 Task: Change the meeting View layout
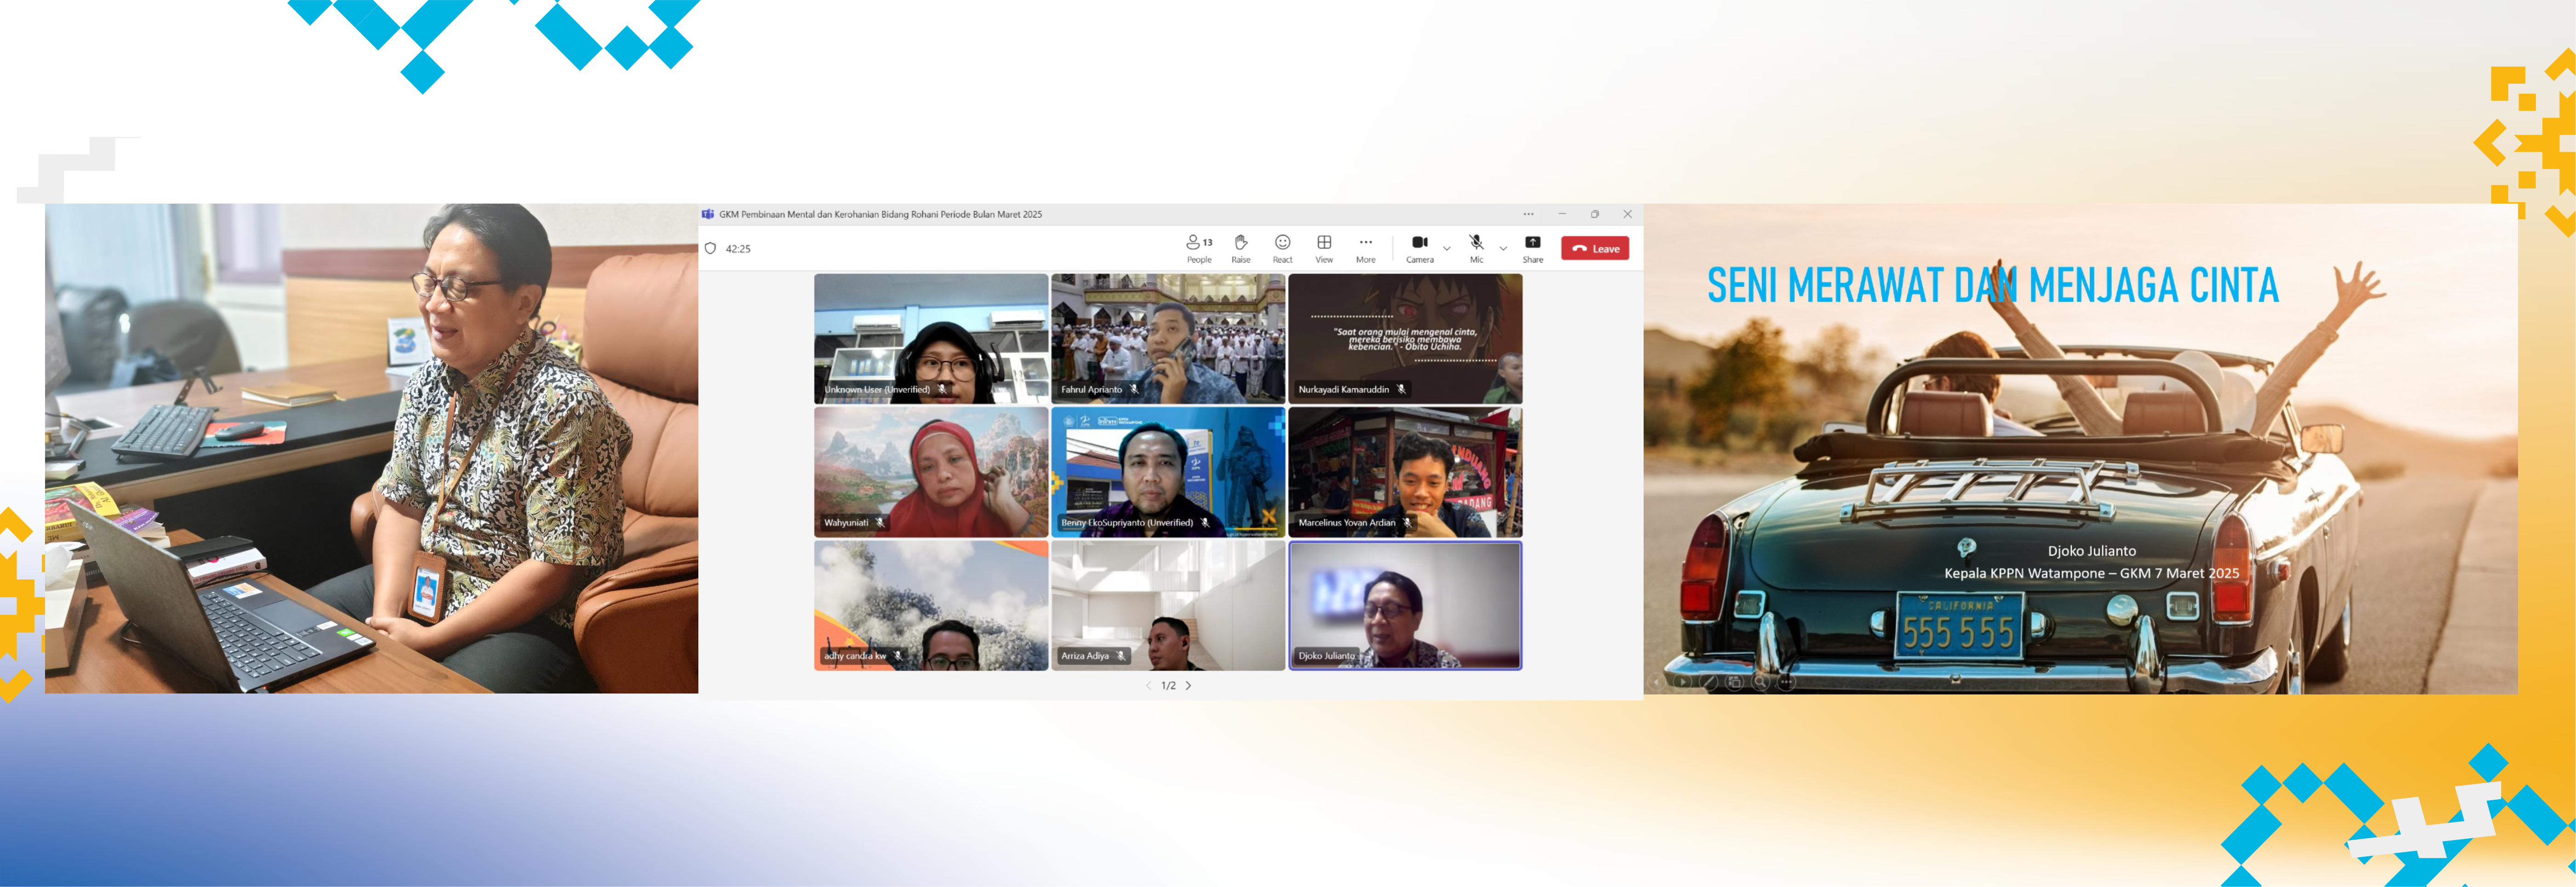pos(1324,248)
